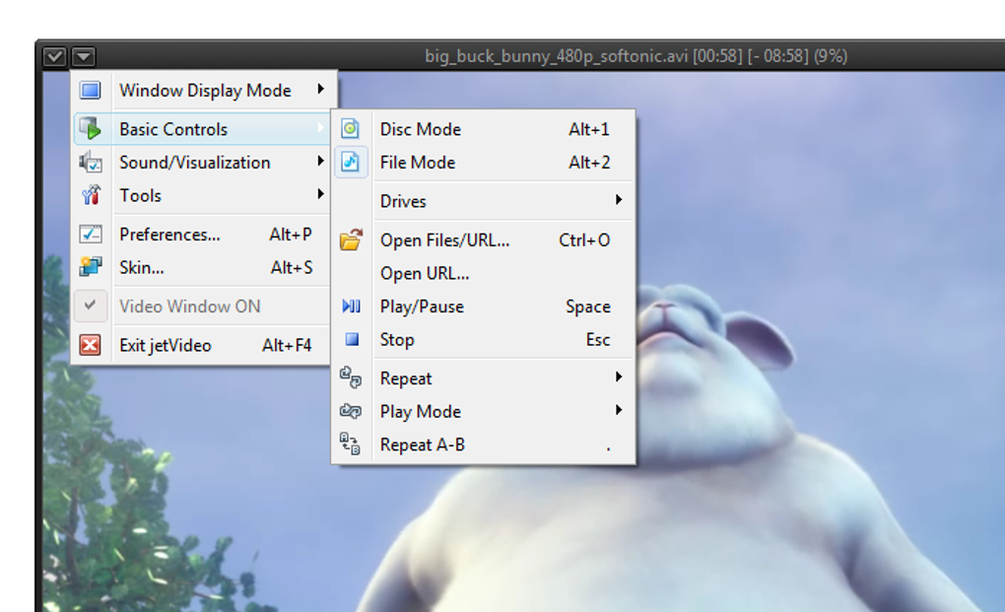Screen dimensions: 1005x612
Task: Open the Play Mode submenu entry
Action: pos(484,411)
